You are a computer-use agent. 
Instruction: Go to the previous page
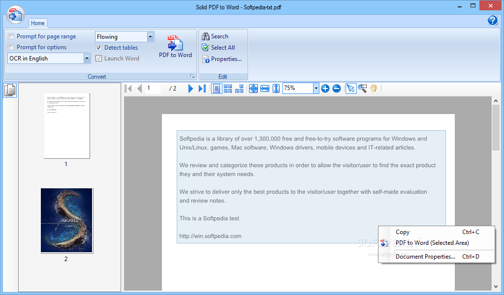[x=139, y=88]
